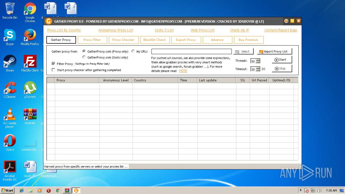The height and width of the screenshot is (194, 345).
Task: Click the Import Proxy List button
Action: 274,51
